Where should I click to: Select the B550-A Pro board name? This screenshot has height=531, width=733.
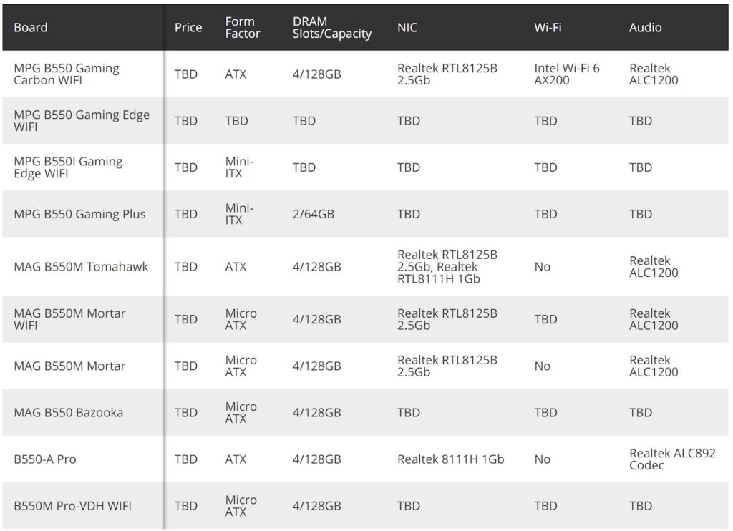(x=45, y=459)
